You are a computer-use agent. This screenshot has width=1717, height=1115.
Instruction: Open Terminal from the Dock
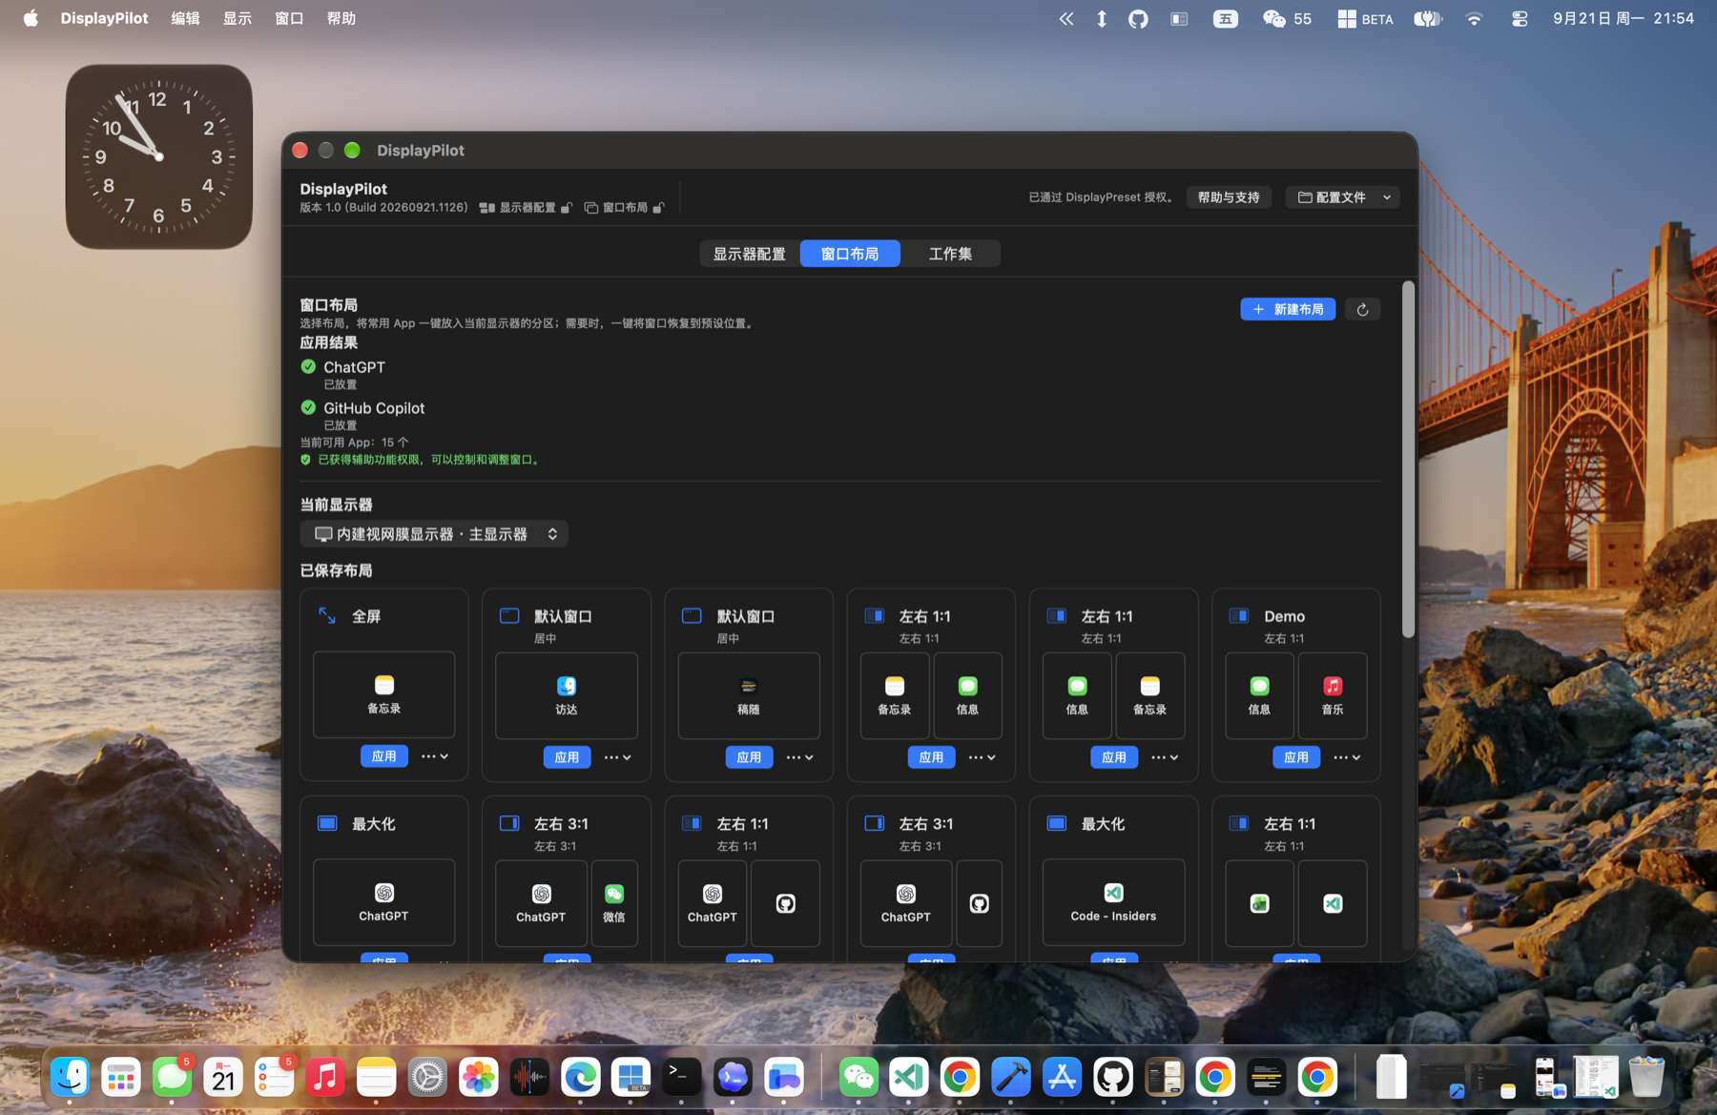(x=681, y=1077)
